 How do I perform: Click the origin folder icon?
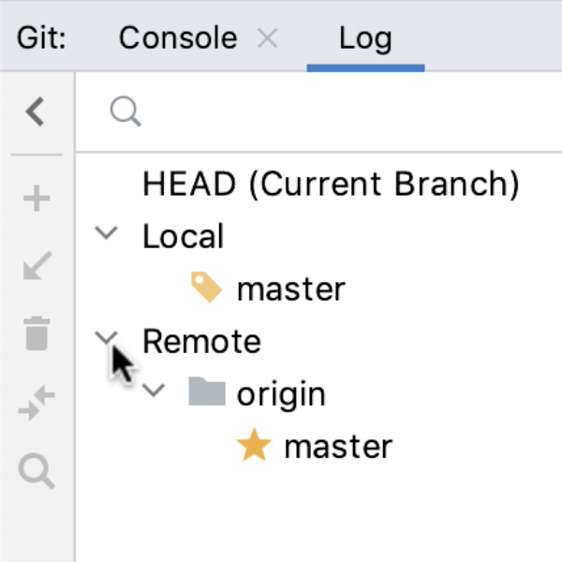point(206,392)
